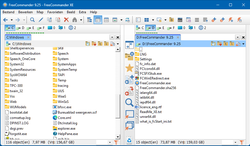This screenshot has height=146, width=250.
Task: Select FreeCommander.exe in the right panel
Action: coord(153,83)
